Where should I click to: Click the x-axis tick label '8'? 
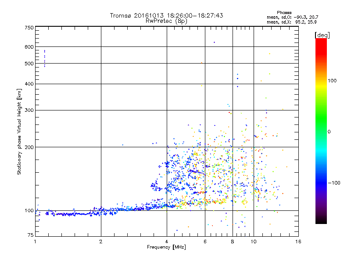click(233, 242)
